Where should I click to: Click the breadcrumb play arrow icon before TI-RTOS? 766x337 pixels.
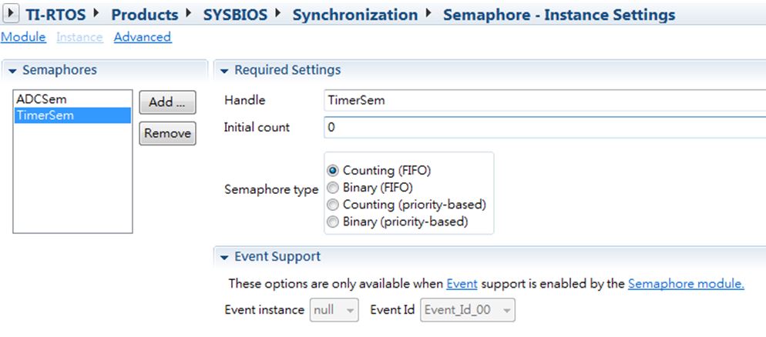[11, 14]
